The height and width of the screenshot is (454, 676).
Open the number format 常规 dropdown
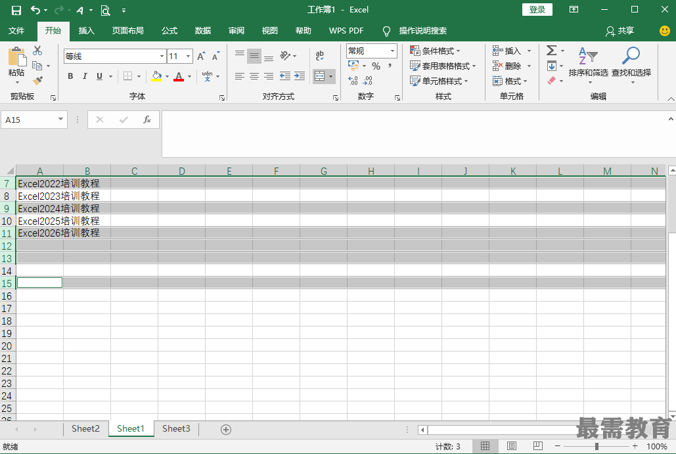pos(392,51)
